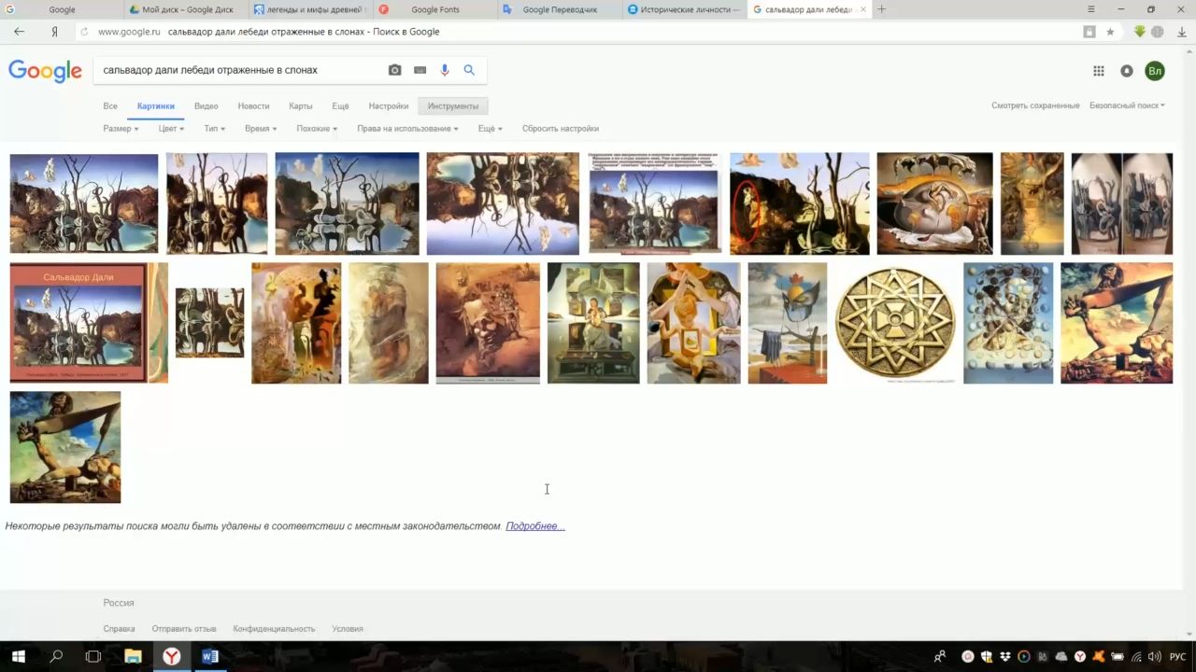This screenshot has width=1196, height=672.
Task: Open Безопасный поиск dropdown
Action: pos(1127,105)
